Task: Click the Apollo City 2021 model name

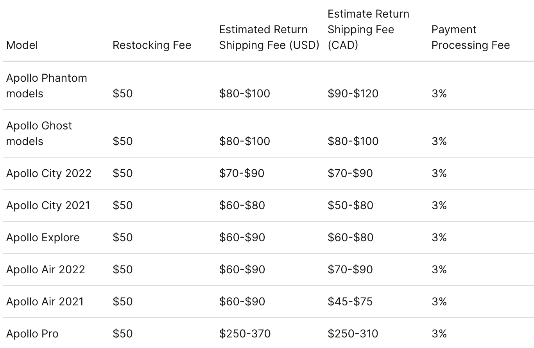Action: point(48,205)
